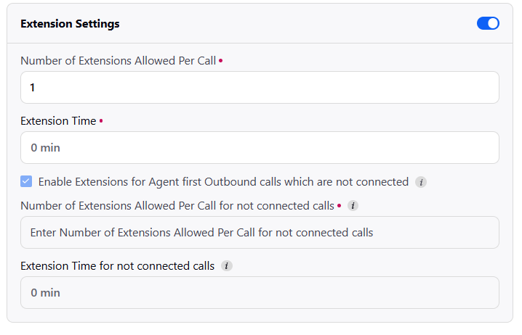
Task: Click the Number of Extensions Allowed Per Call label
Action: pos(119,61)
